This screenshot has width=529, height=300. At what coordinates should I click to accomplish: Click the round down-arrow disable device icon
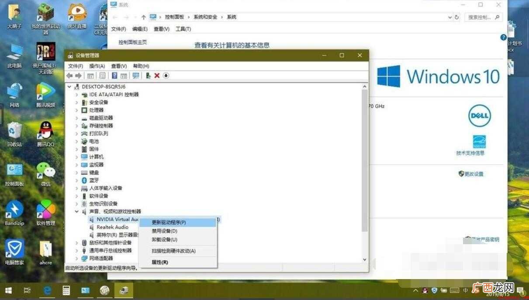(166, 75)
